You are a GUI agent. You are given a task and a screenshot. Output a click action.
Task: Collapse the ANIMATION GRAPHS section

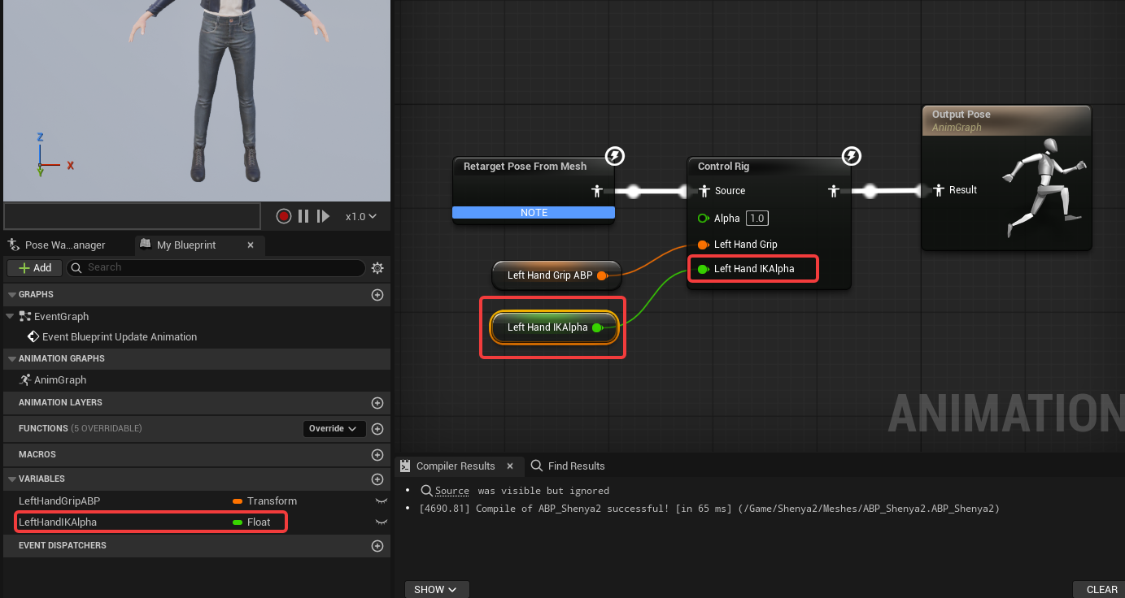point(11,358)
